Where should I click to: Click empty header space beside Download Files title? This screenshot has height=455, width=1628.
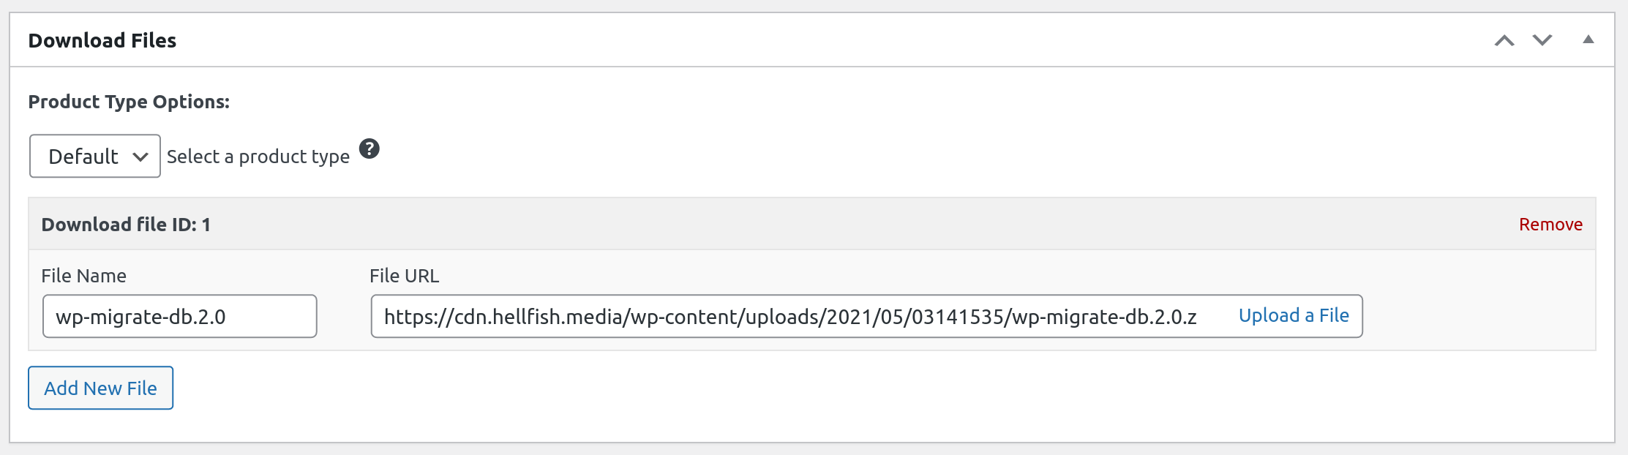click(x=805, y=40)
